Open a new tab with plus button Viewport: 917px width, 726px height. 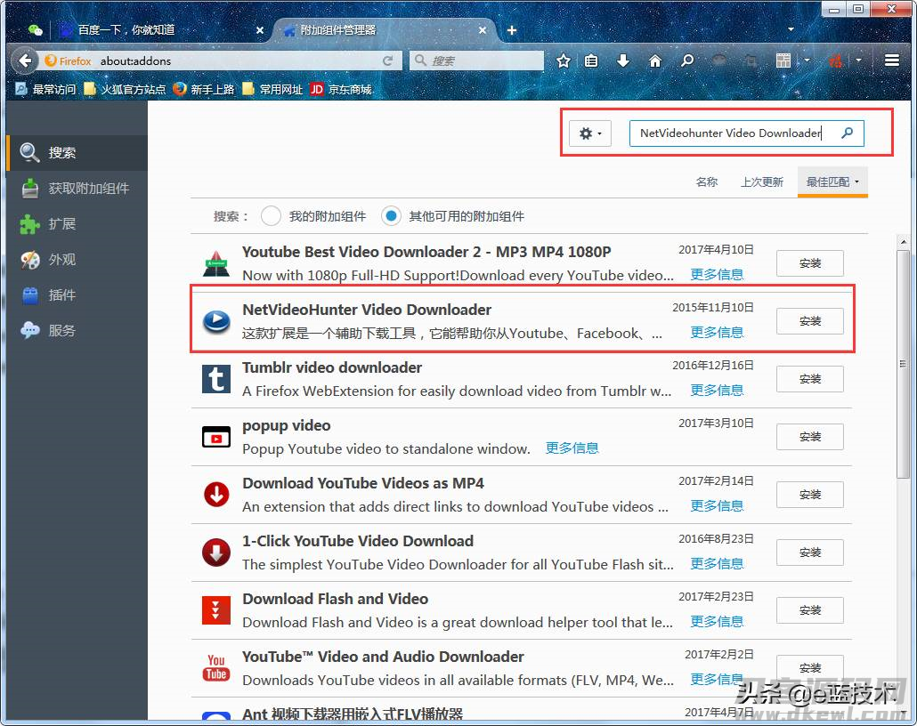pos(512,30)
